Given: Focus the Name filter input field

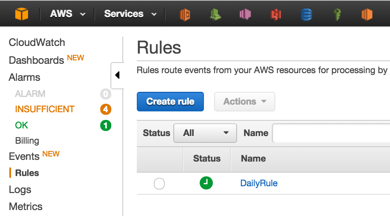Looking at the screenshot, I should (x=331, y=133).
